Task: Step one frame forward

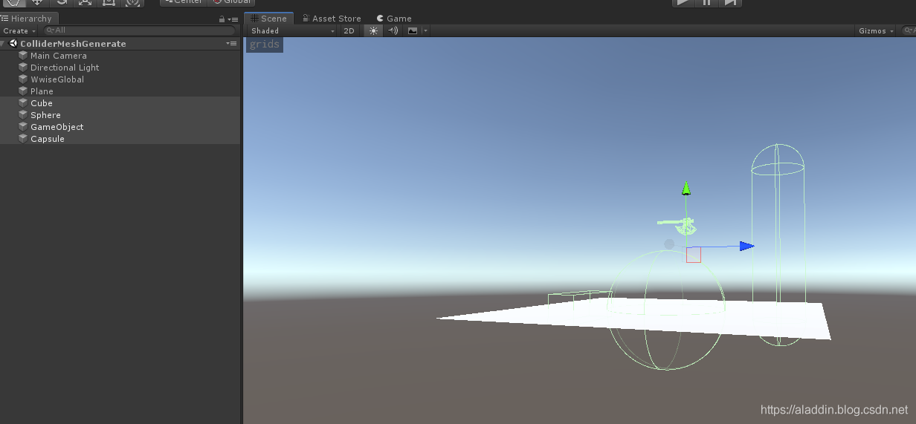Action: pos(731,2)
